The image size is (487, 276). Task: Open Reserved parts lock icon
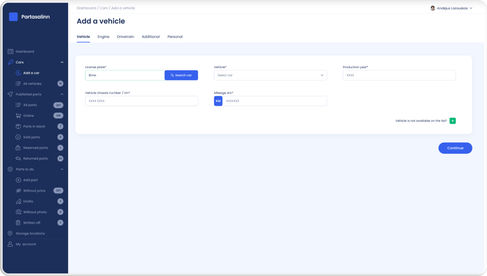coord(18,148)
